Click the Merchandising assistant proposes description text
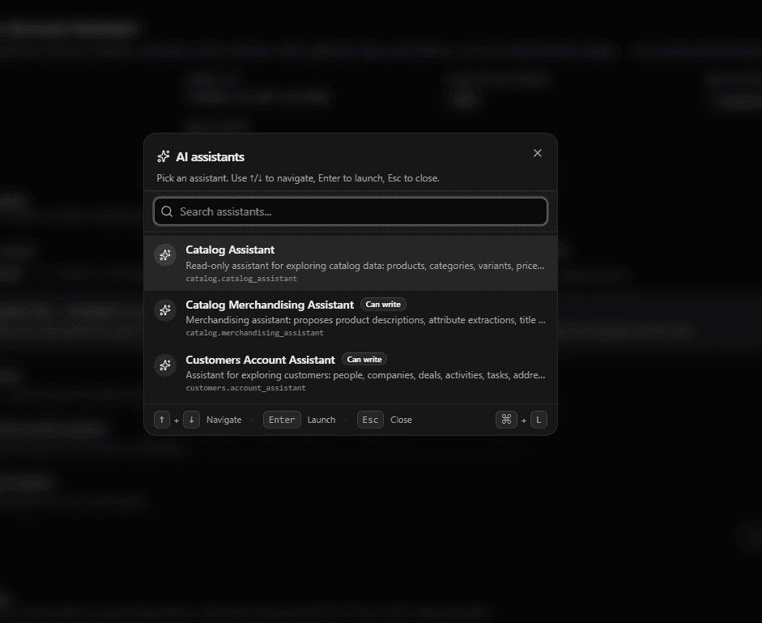 365,320
